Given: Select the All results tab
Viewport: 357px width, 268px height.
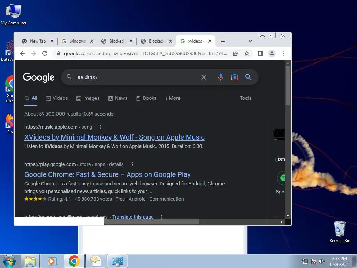Looking at the screenshot, I should pyautogui.click(x=31, y=98).
